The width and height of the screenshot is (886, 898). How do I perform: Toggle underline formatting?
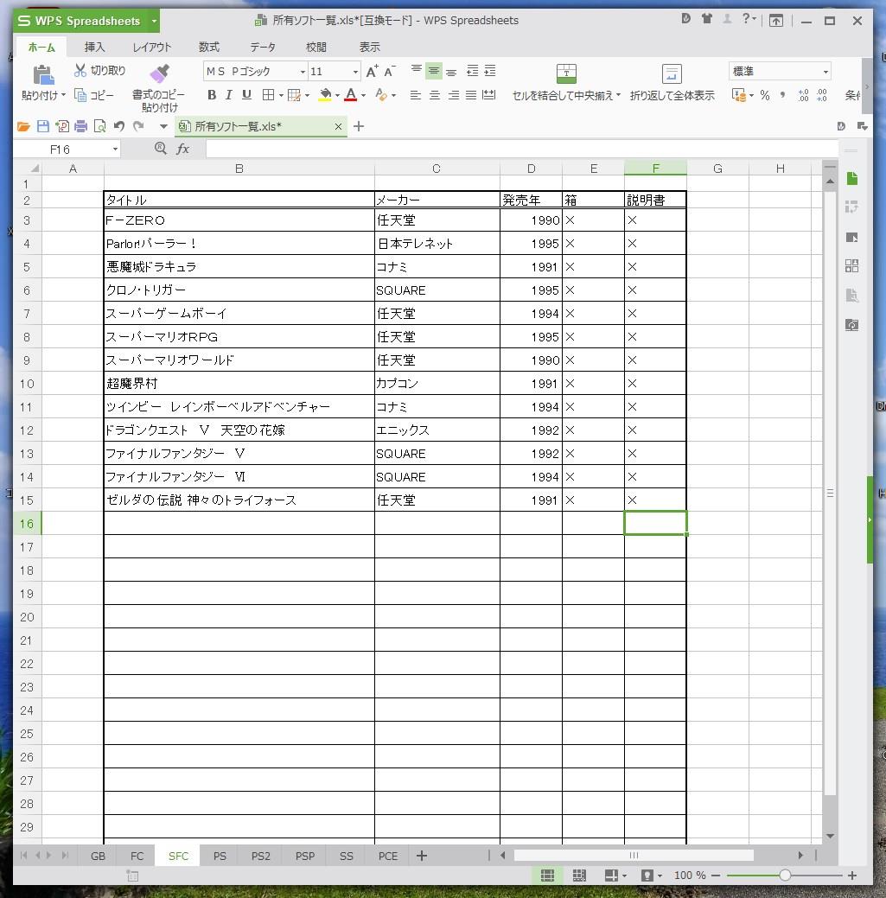point(247,95)
